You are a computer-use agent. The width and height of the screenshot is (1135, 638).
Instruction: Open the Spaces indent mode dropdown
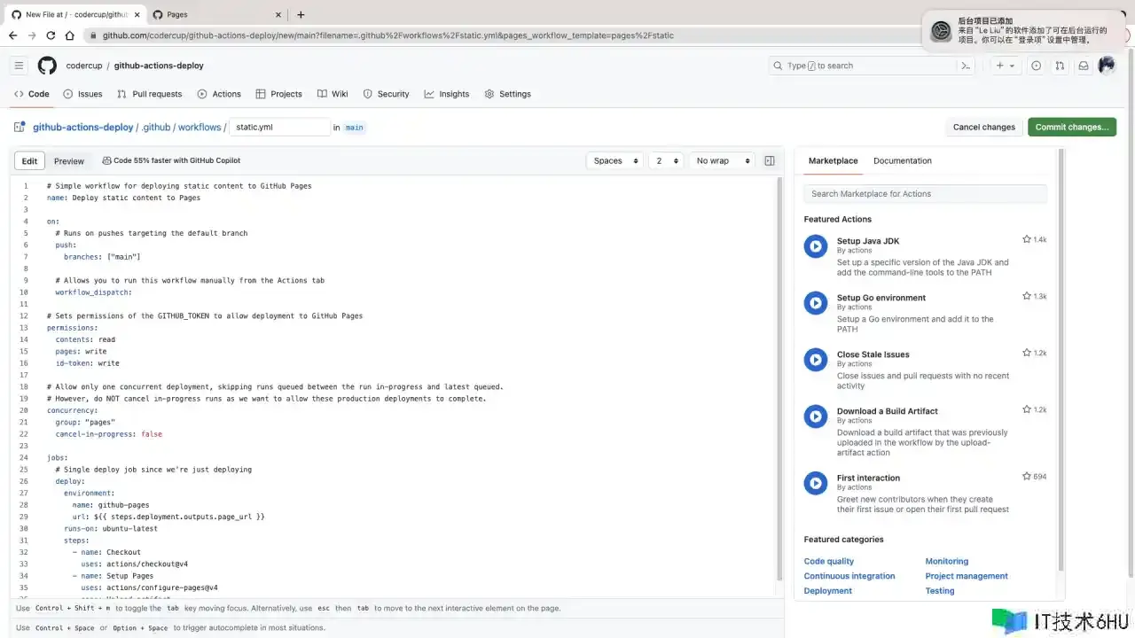pos(614,161)
